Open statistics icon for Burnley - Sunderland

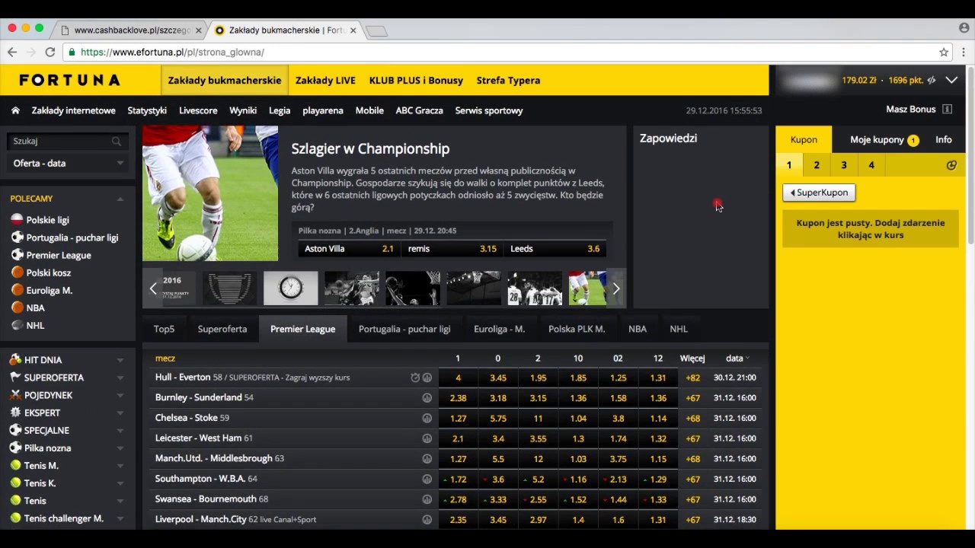click(x=427, y=398)
